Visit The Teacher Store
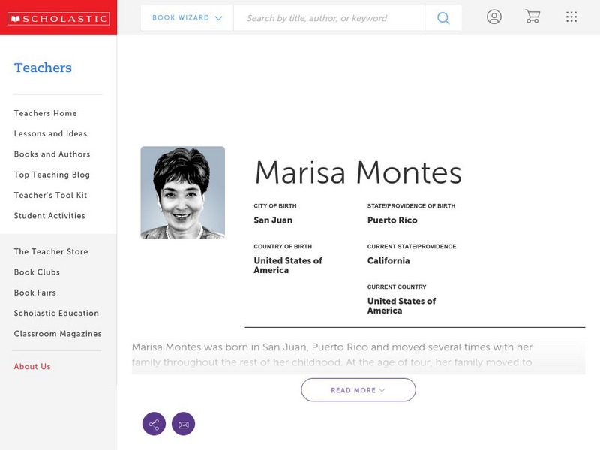Screen dimensions: 600x450 pos(51,252)
